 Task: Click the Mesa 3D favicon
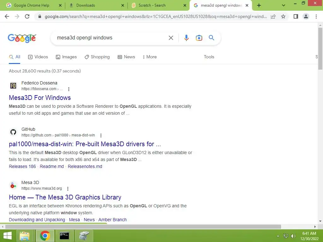(13, 185)
